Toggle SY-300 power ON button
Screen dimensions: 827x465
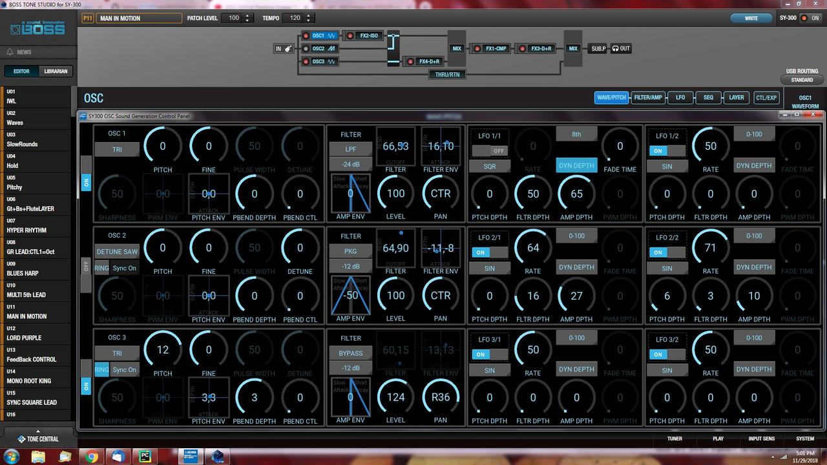click(x=810, y=18)
